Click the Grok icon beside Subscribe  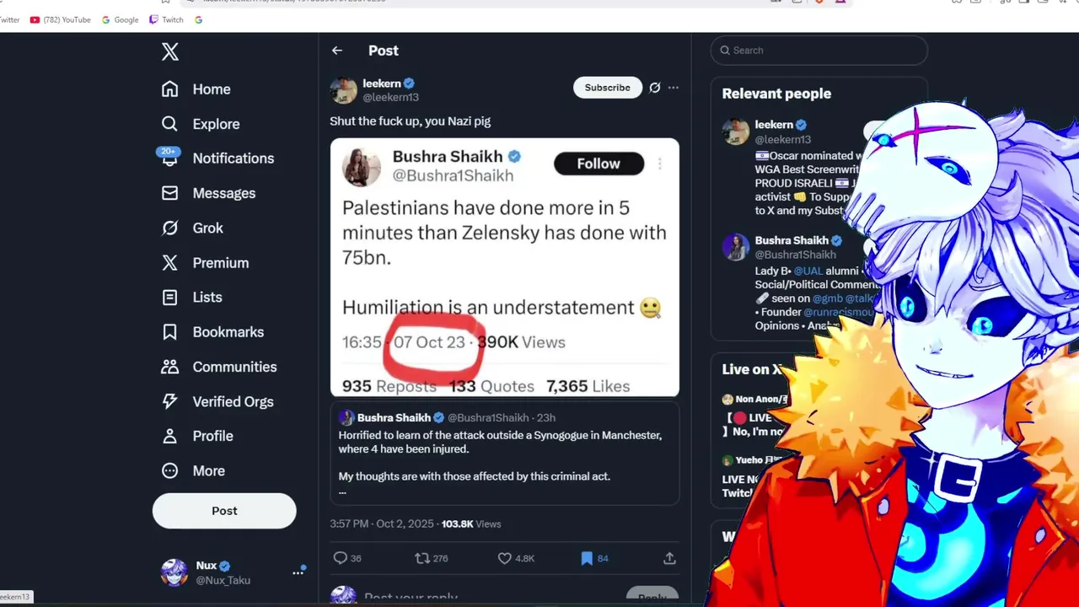[x=655, y=88]
